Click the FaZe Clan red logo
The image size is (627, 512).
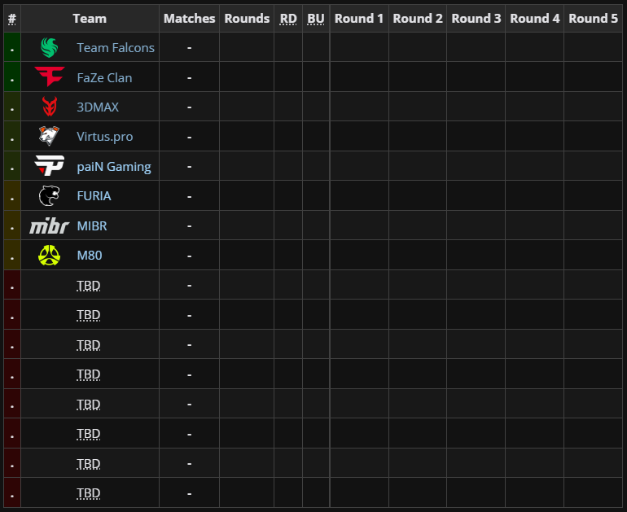[49, 77]
